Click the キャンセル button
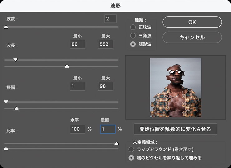 point(192,37)
